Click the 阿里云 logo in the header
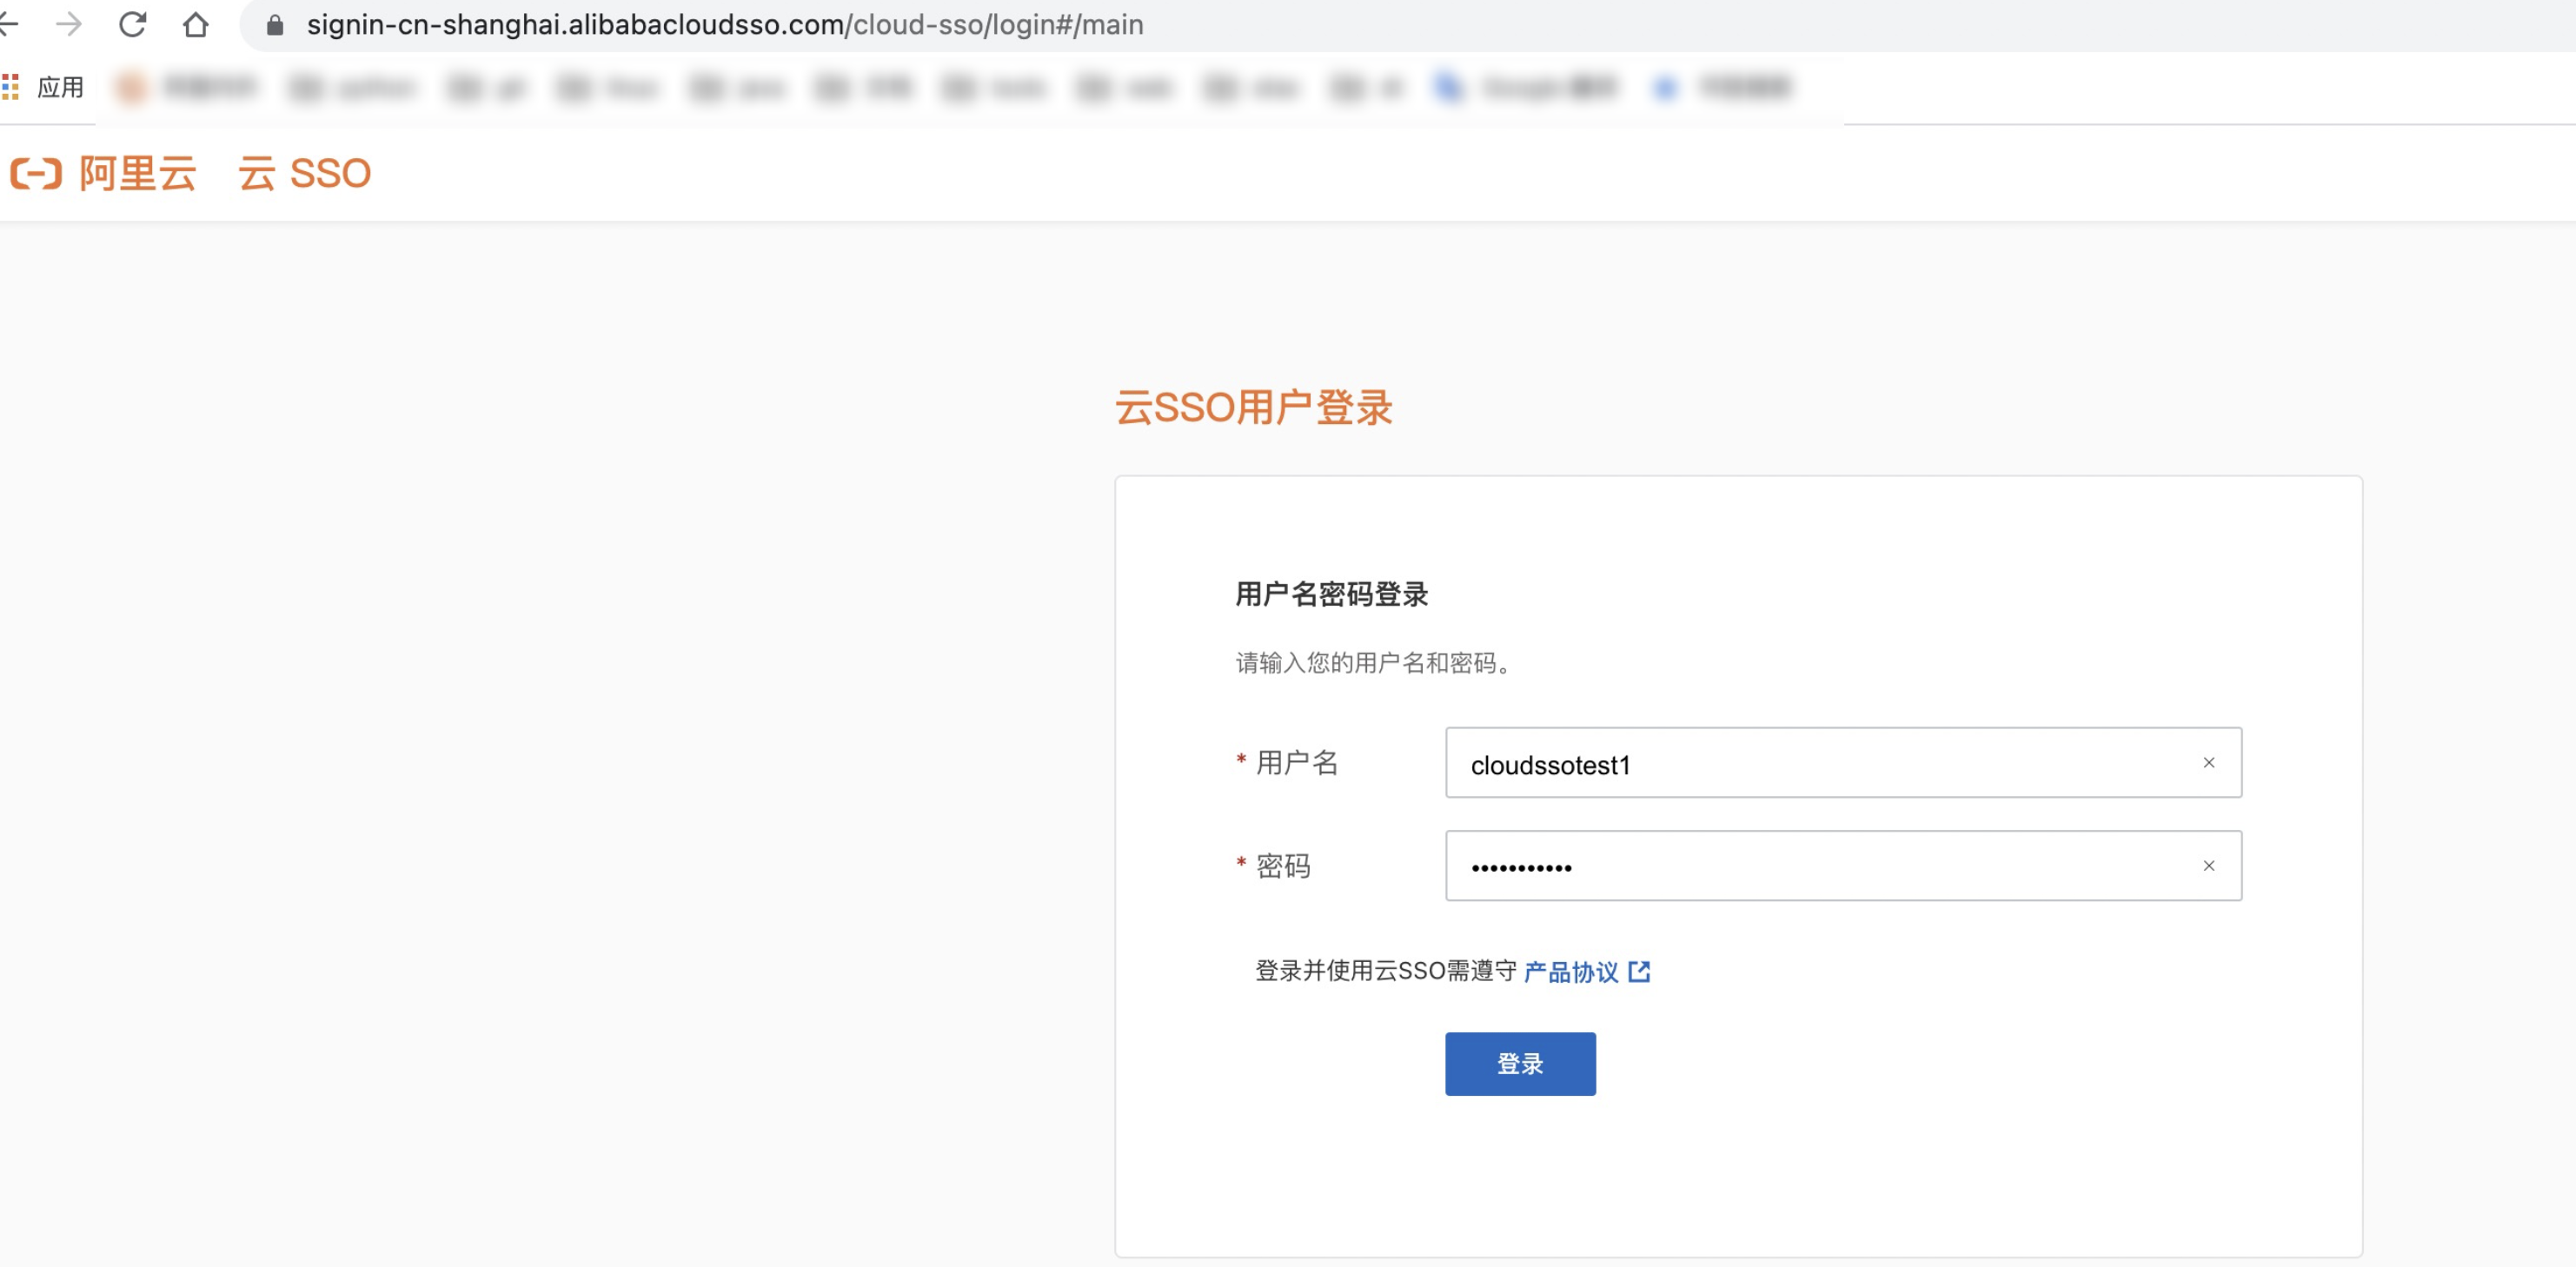Screen dimensions: 2576x1267 [x=104, y=173]
